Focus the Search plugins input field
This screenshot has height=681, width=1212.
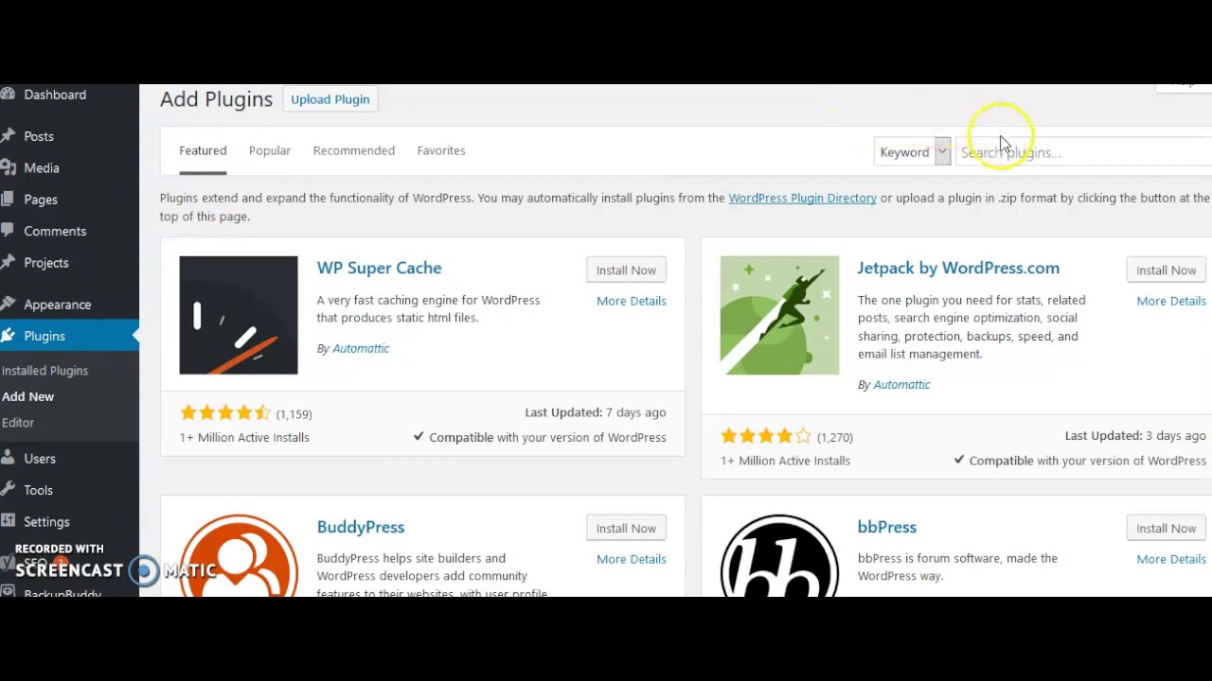[x=1084, y=151]
